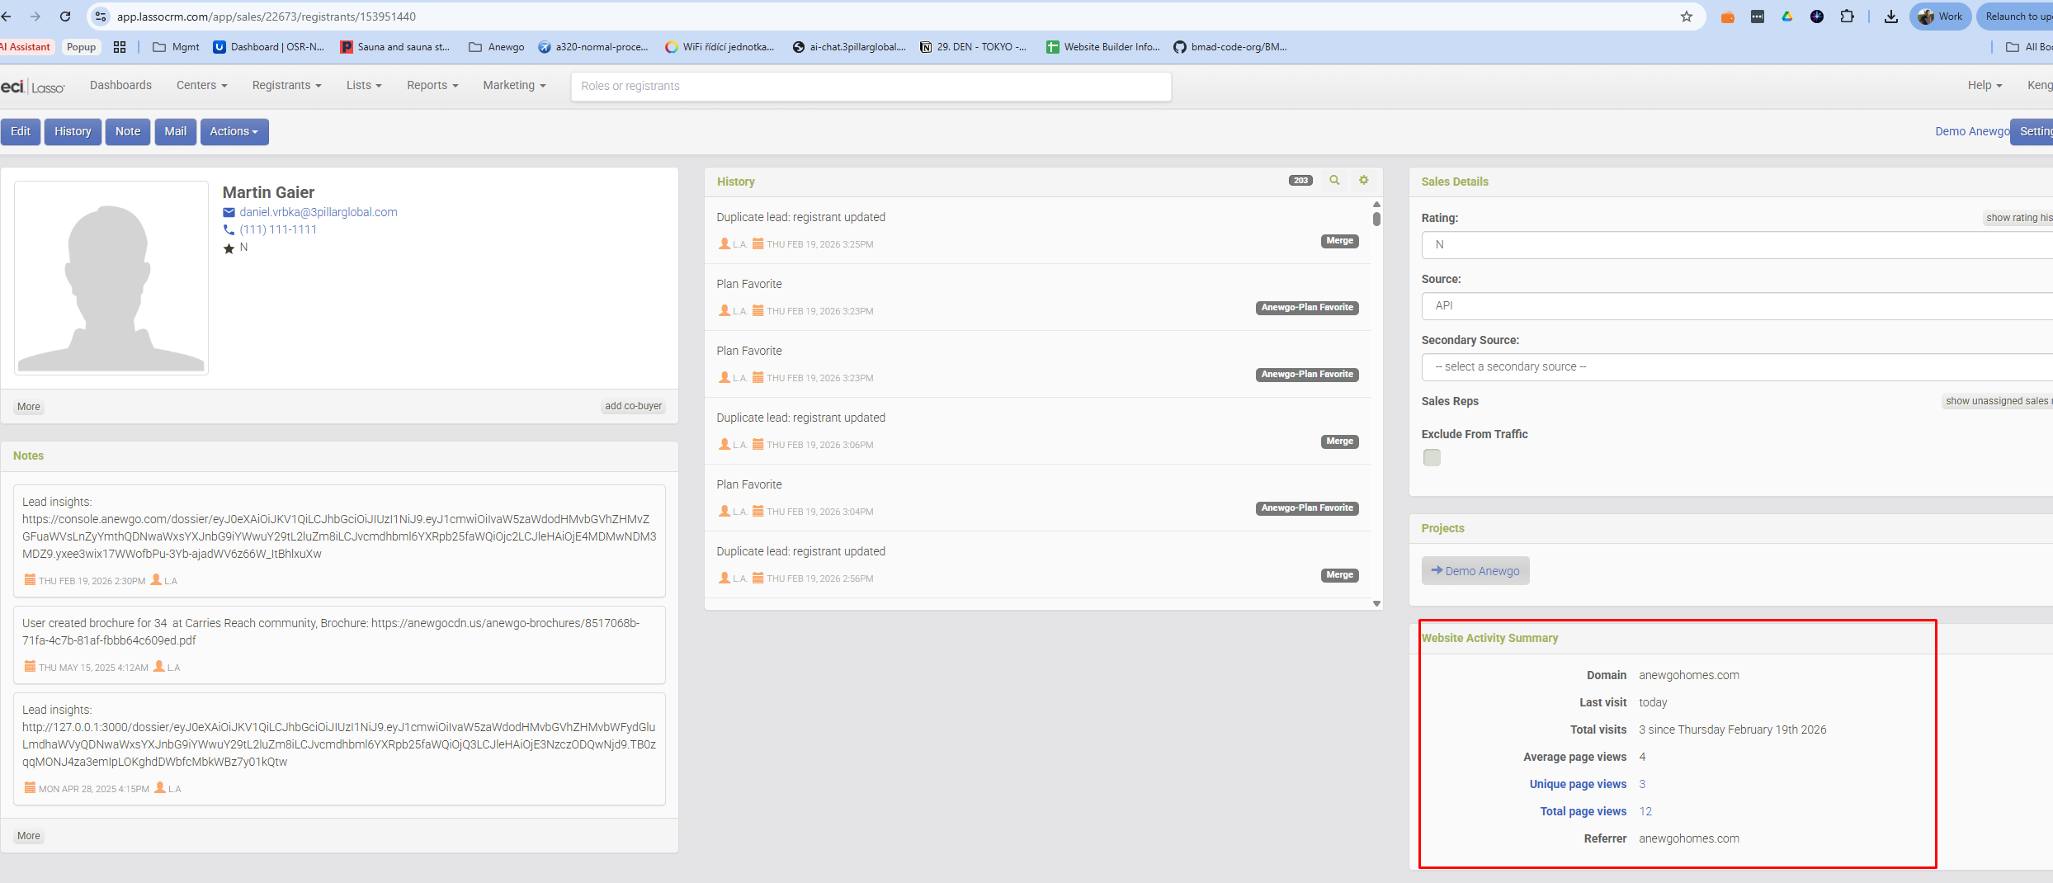Open the Registrants menu
The image size is (2053, 883).
[286, 86]
